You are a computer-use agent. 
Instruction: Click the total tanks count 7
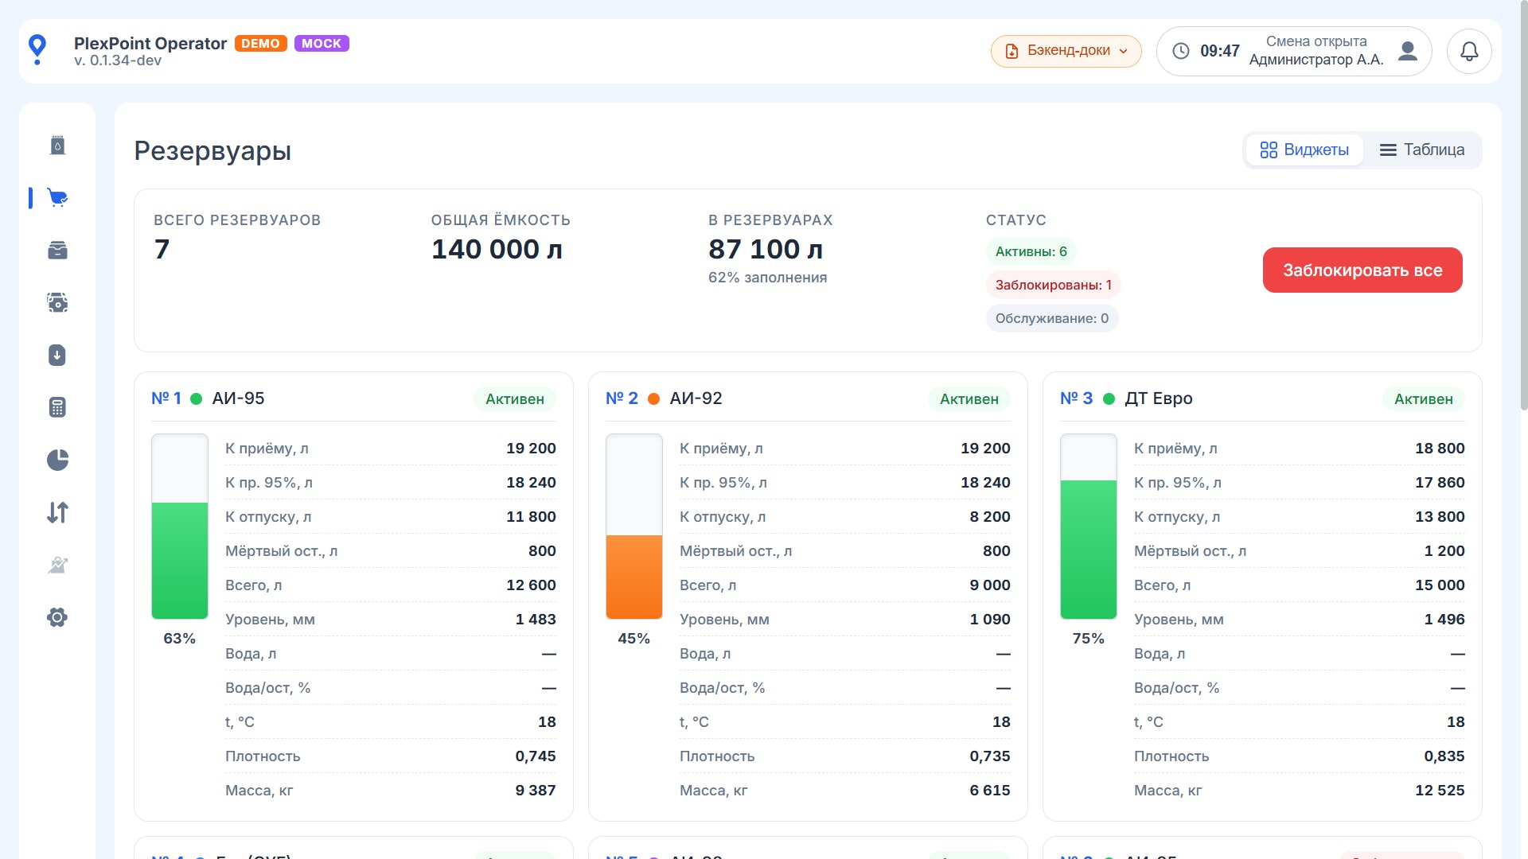point(162,250)
